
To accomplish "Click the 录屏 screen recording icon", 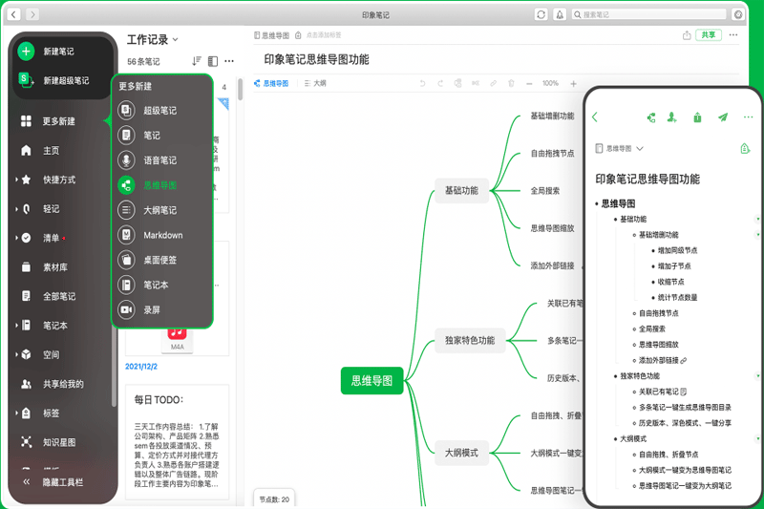I will pos(126,309).
